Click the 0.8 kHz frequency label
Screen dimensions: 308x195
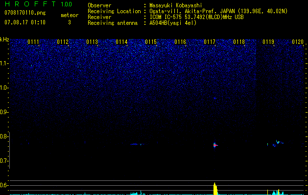(x=4, y=136)
